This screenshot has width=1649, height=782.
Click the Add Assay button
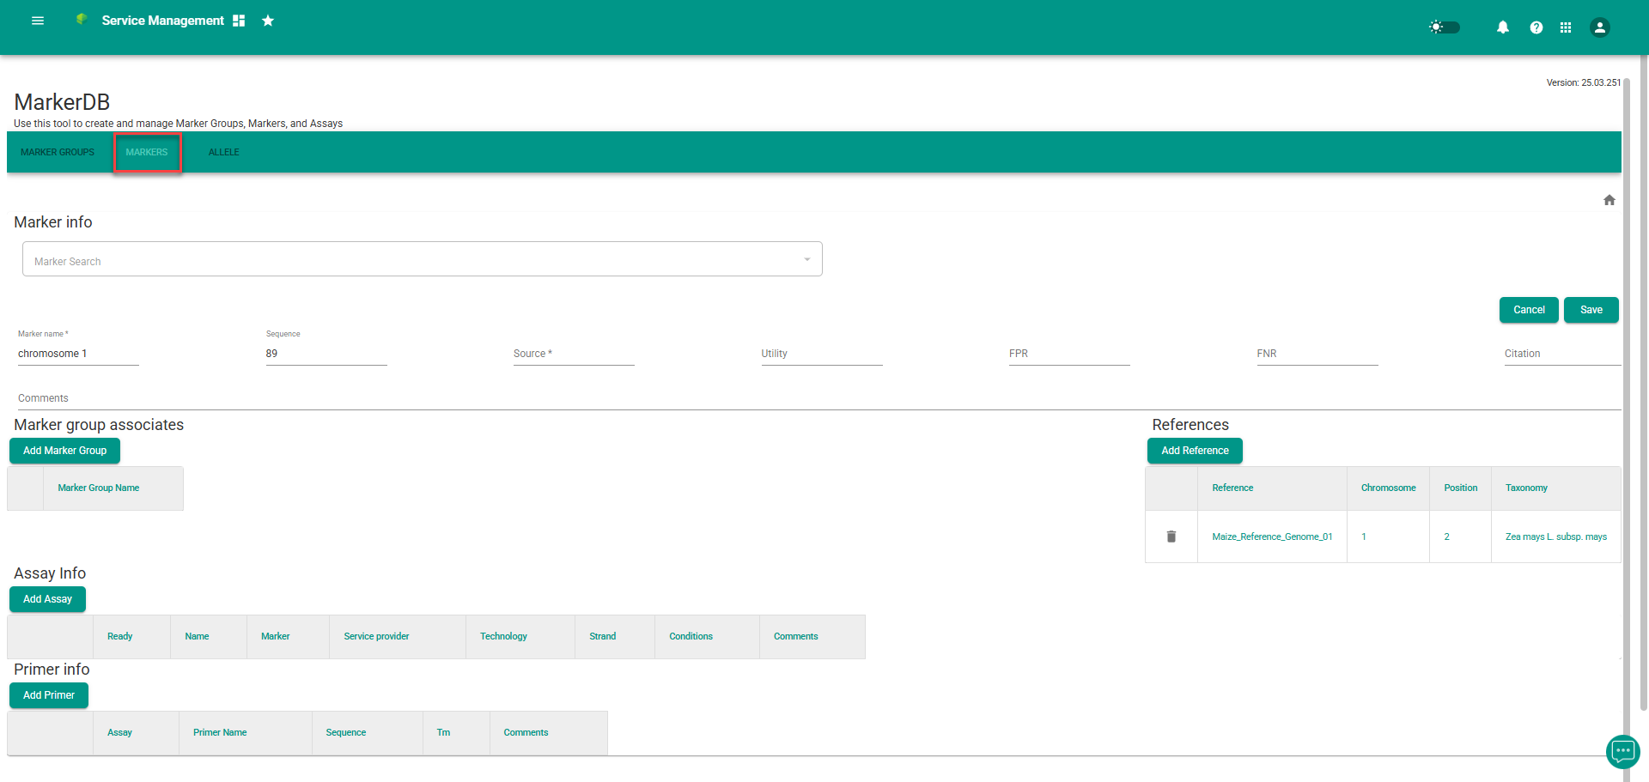(x=47, y=599)
